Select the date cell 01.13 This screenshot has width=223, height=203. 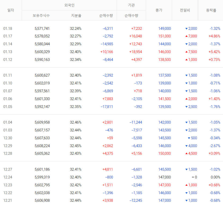8,52
